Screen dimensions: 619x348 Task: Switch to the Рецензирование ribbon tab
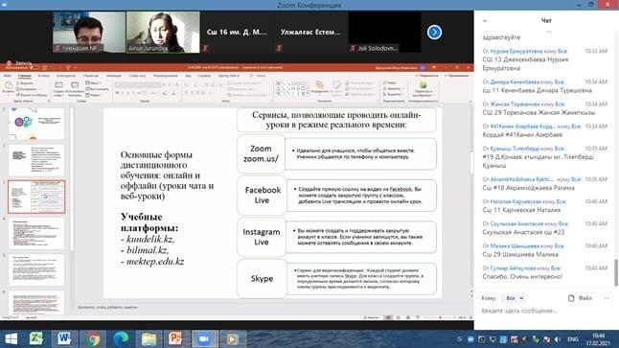166,76
